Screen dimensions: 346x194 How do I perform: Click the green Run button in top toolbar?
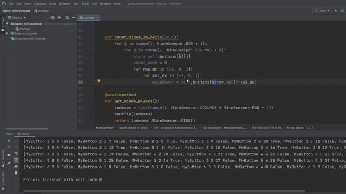point(336,11)
